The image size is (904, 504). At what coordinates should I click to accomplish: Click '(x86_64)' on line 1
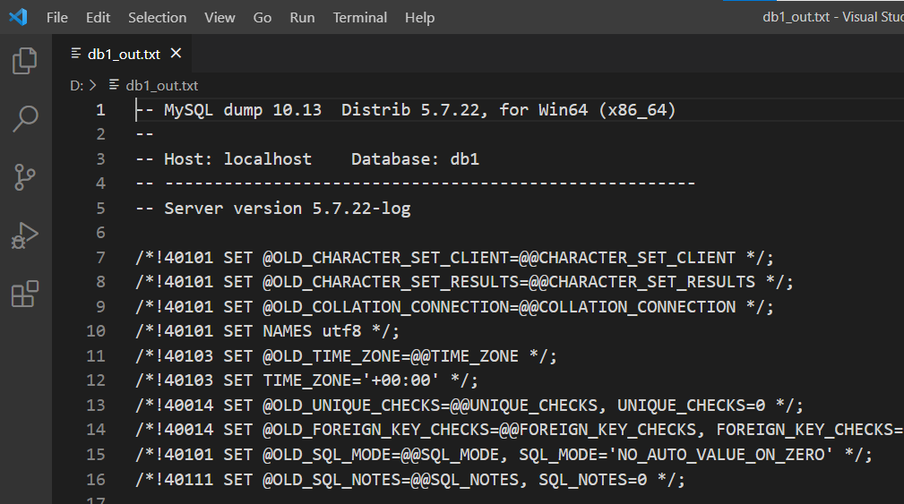click(637, 110)
